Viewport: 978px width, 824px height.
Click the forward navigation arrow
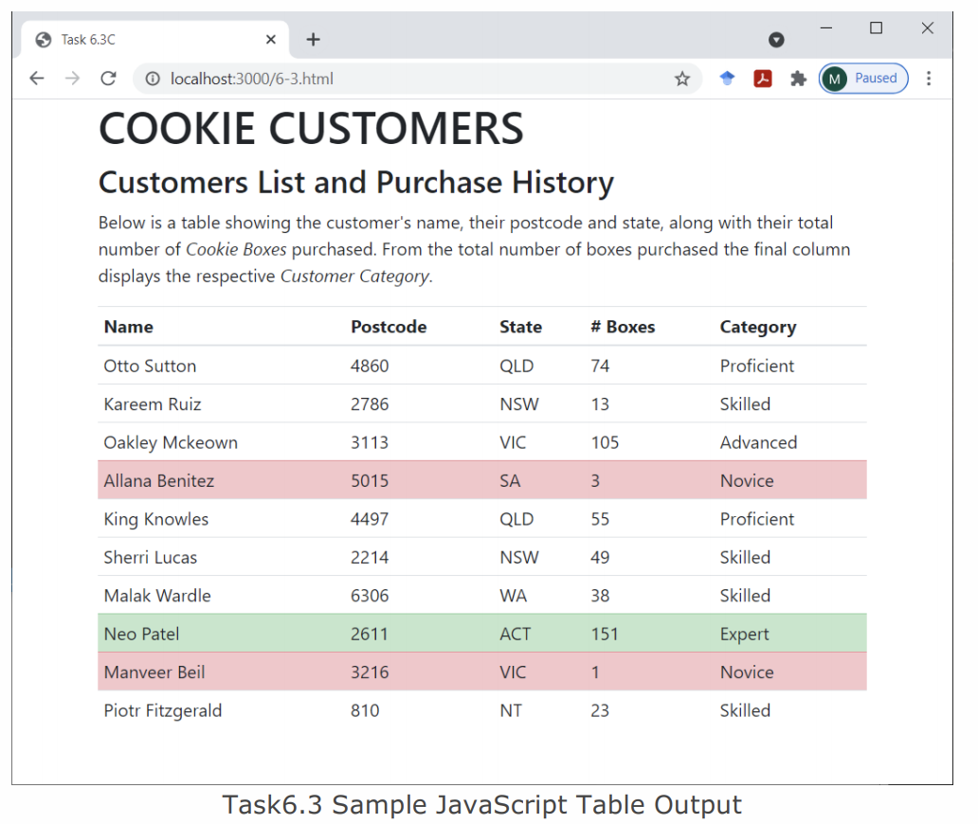[72, 79]
